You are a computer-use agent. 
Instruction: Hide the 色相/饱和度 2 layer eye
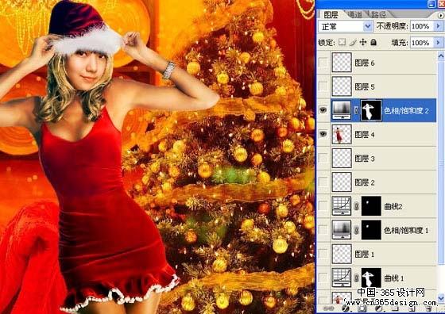(x=323, y=110)
